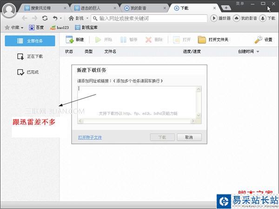The width and height of the screenshot is (279, 209).
Task: Go forward with the forward arrow
Action: [x=34, y=18]
